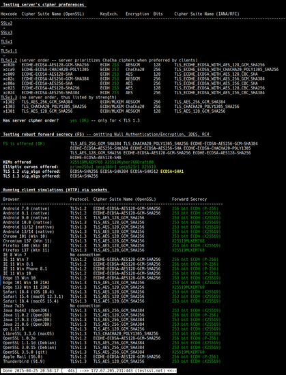Click "TLS_ECDHE_ECDSA_WITH_CHACHA20_POLY1305_SHA256" IANA name
Screen dimensions: 286x375
(x=226, y=70)
